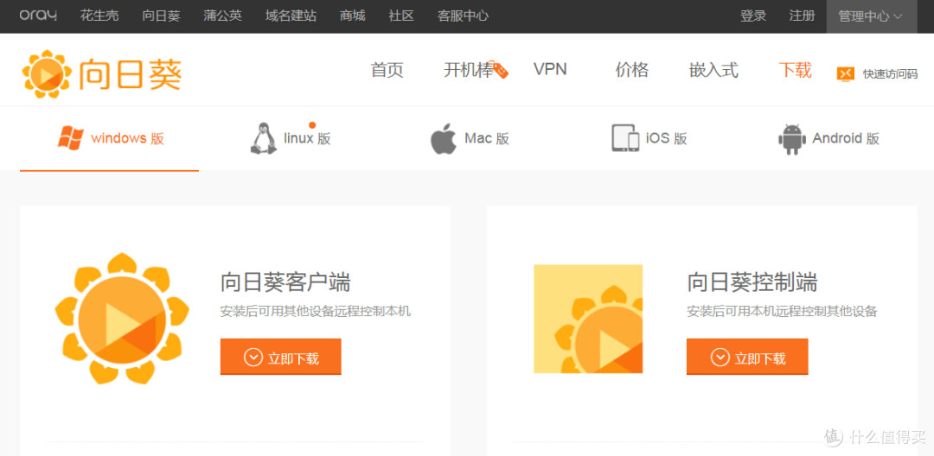The height and width of the screenshot is (456, 934).
Task: Click the download arrow icon in controller button
Action: pos(720,358)
